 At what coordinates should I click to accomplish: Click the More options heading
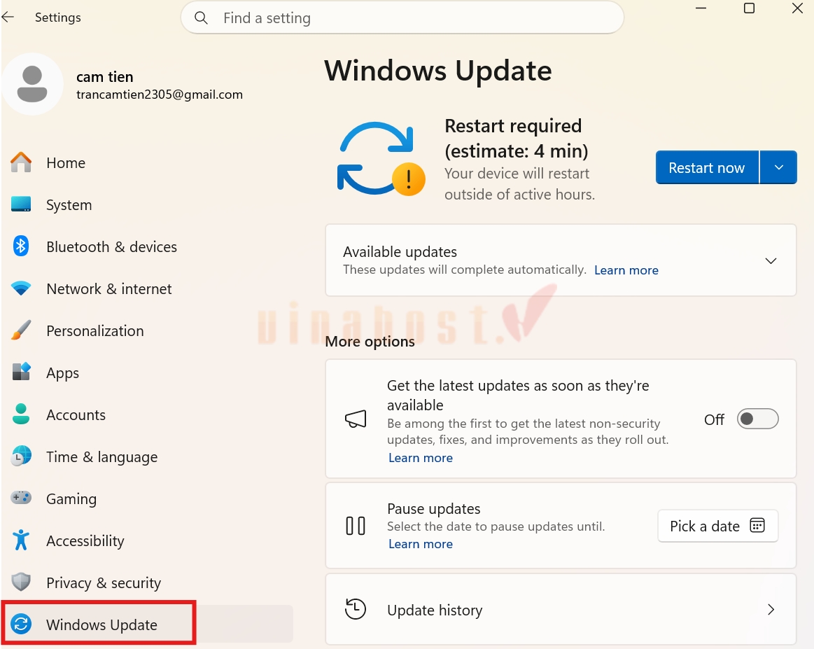coord(370,342)
